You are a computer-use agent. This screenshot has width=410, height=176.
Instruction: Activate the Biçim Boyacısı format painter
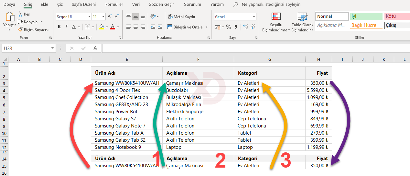pos(33,29)
